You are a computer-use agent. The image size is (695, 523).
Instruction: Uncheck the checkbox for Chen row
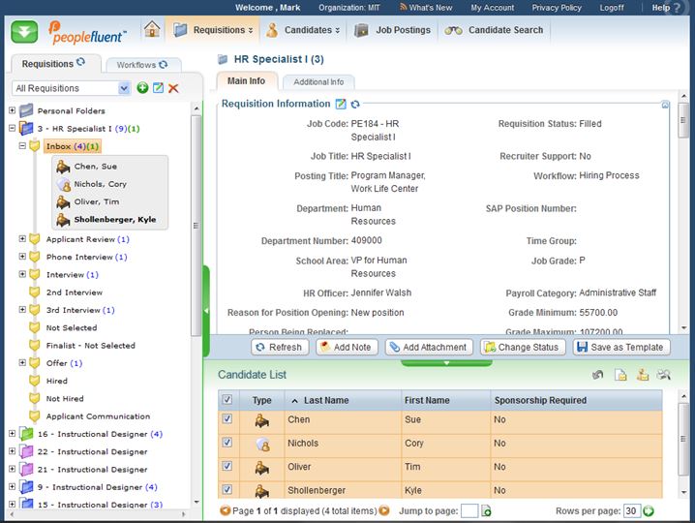227,420
